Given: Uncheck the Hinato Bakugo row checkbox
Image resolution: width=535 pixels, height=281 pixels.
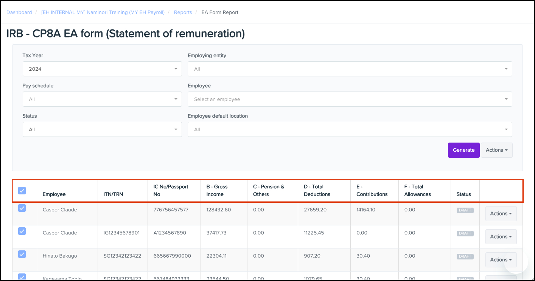Looking at the screenshot, I should (22, 254).
